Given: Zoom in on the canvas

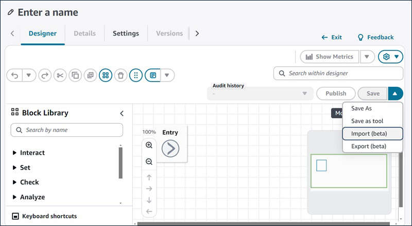Looking at the screenshot, I should (x=149, y=146).
